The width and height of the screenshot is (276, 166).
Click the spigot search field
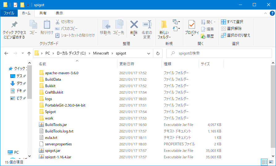[x=219, y=53]
